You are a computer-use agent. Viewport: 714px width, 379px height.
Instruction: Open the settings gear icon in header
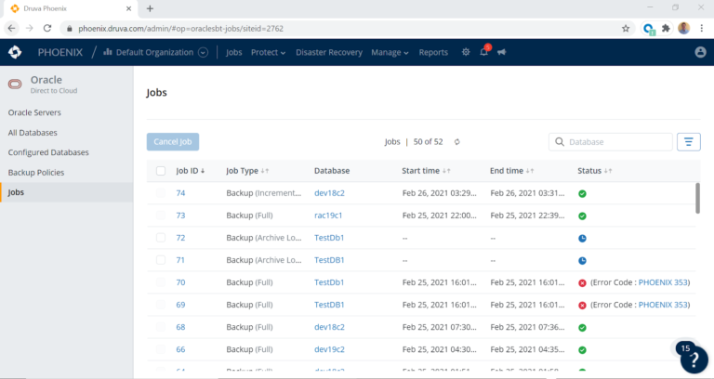pos(466,53)
